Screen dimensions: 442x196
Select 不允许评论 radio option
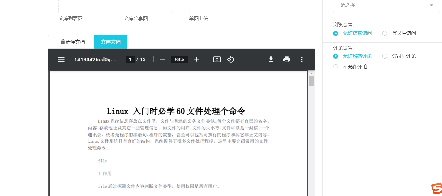pyautogui.click(x=336, y=67)
